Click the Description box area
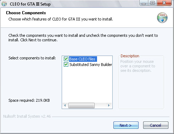This screenshot has height=134, width=174. pyautogui.click(x=141, y=82)
